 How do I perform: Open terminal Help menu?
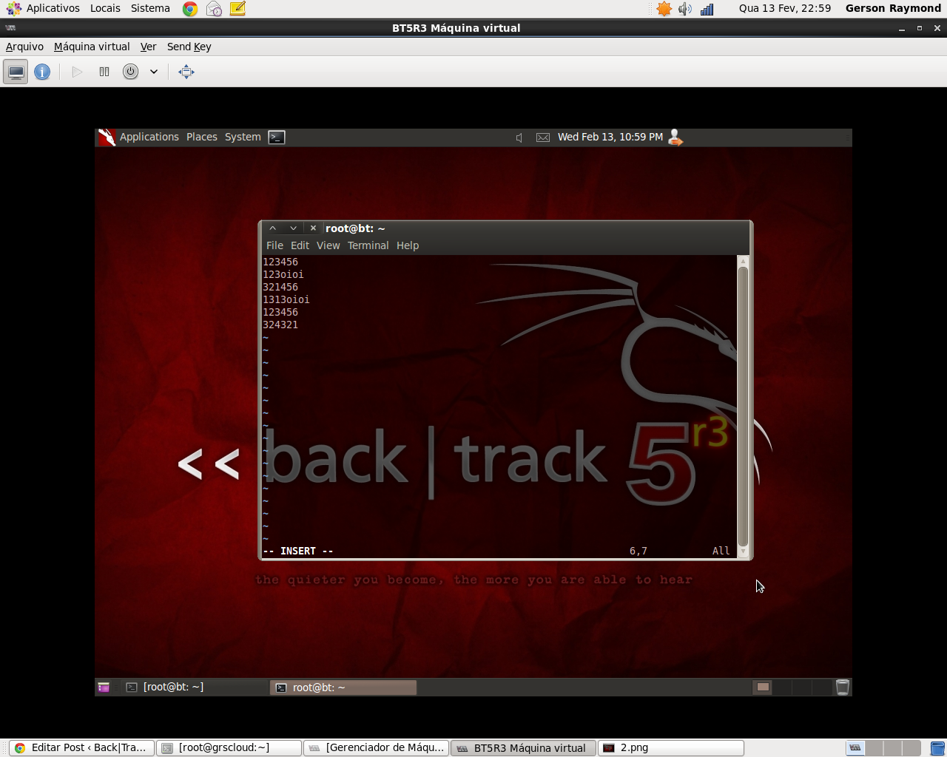[x=408, y=245]
